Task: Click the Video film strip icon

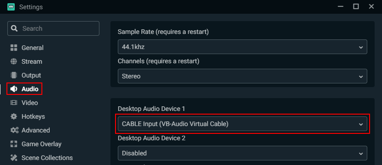Action: [x=14, y=103]
